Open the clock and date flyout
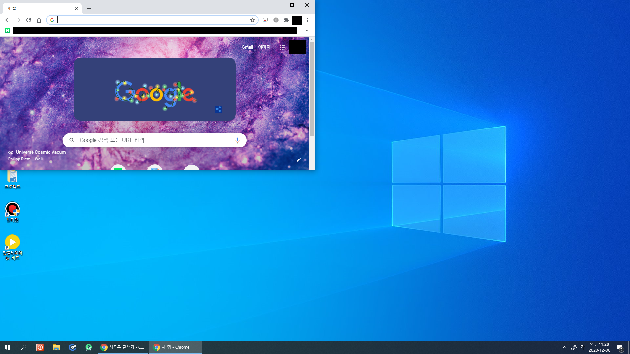 click(599, 347)
